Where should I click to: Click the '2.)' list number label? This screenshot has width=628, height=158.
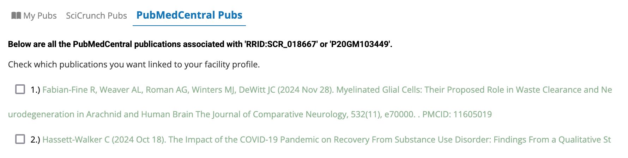coord(35,140)
